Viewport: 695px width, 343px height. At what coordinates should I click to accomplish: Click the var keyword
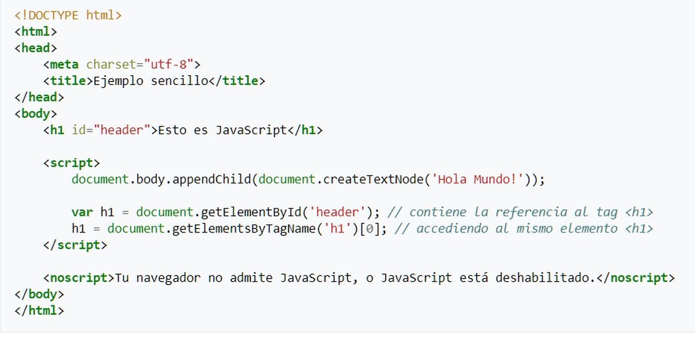[x=82, y=212]
